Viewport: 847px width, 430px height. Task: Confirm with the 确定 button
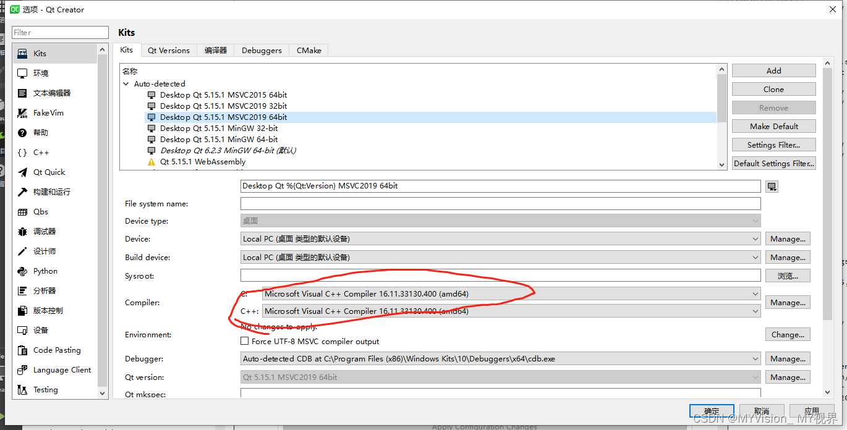tap(712, 411)
